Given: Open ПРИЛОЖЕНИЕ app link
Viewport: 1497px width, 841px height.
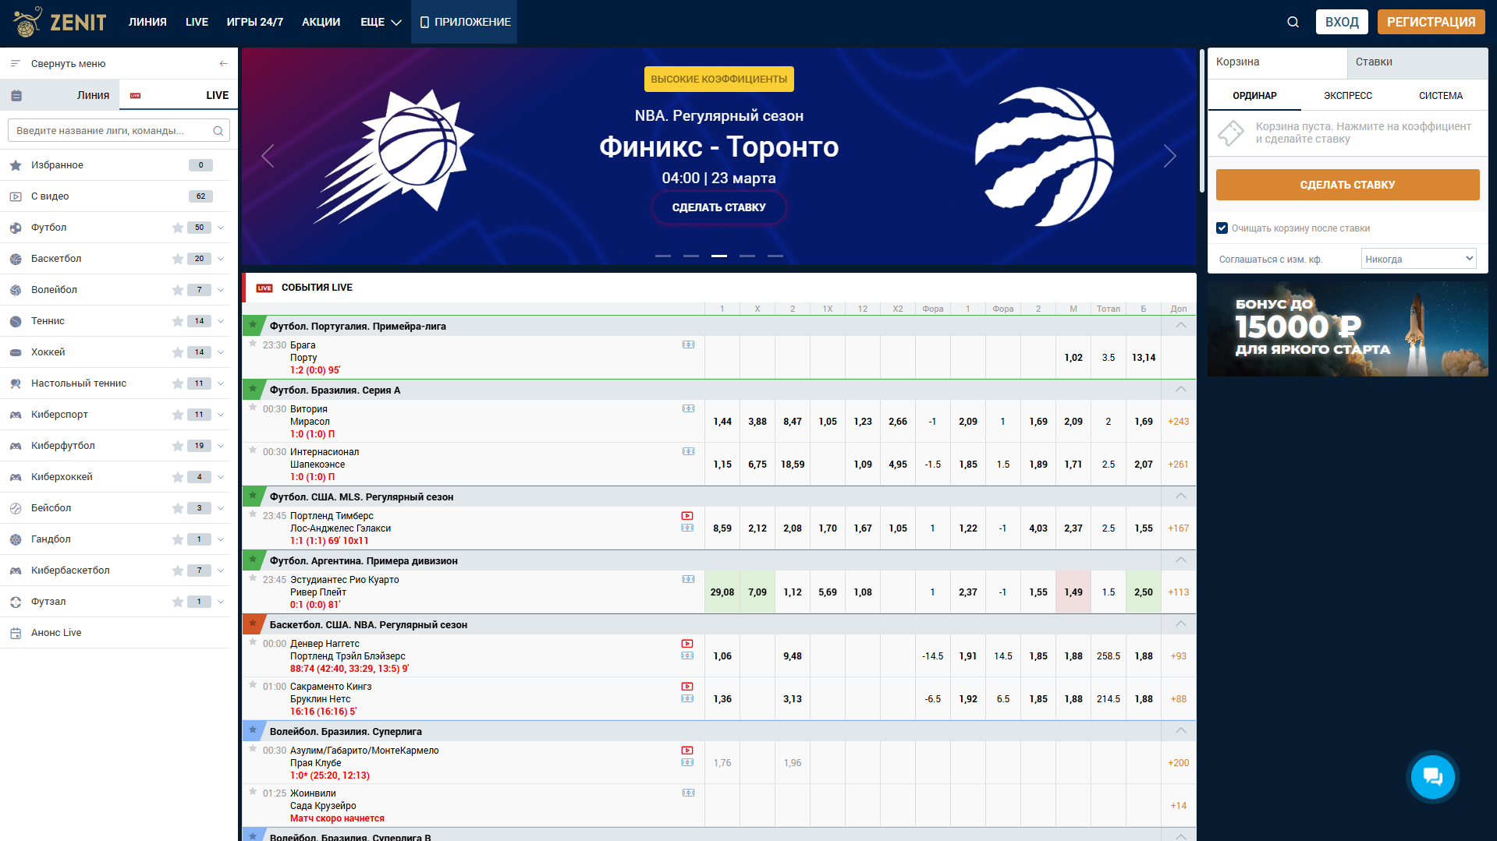Looking at the screenshot, I should [x=464, y=22].
